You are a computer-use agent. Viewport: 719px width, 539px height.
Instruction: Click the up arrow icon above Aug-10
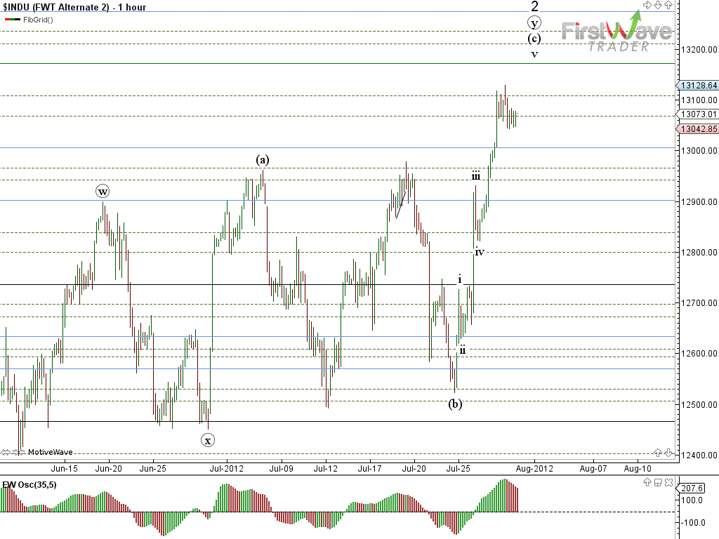658,452
